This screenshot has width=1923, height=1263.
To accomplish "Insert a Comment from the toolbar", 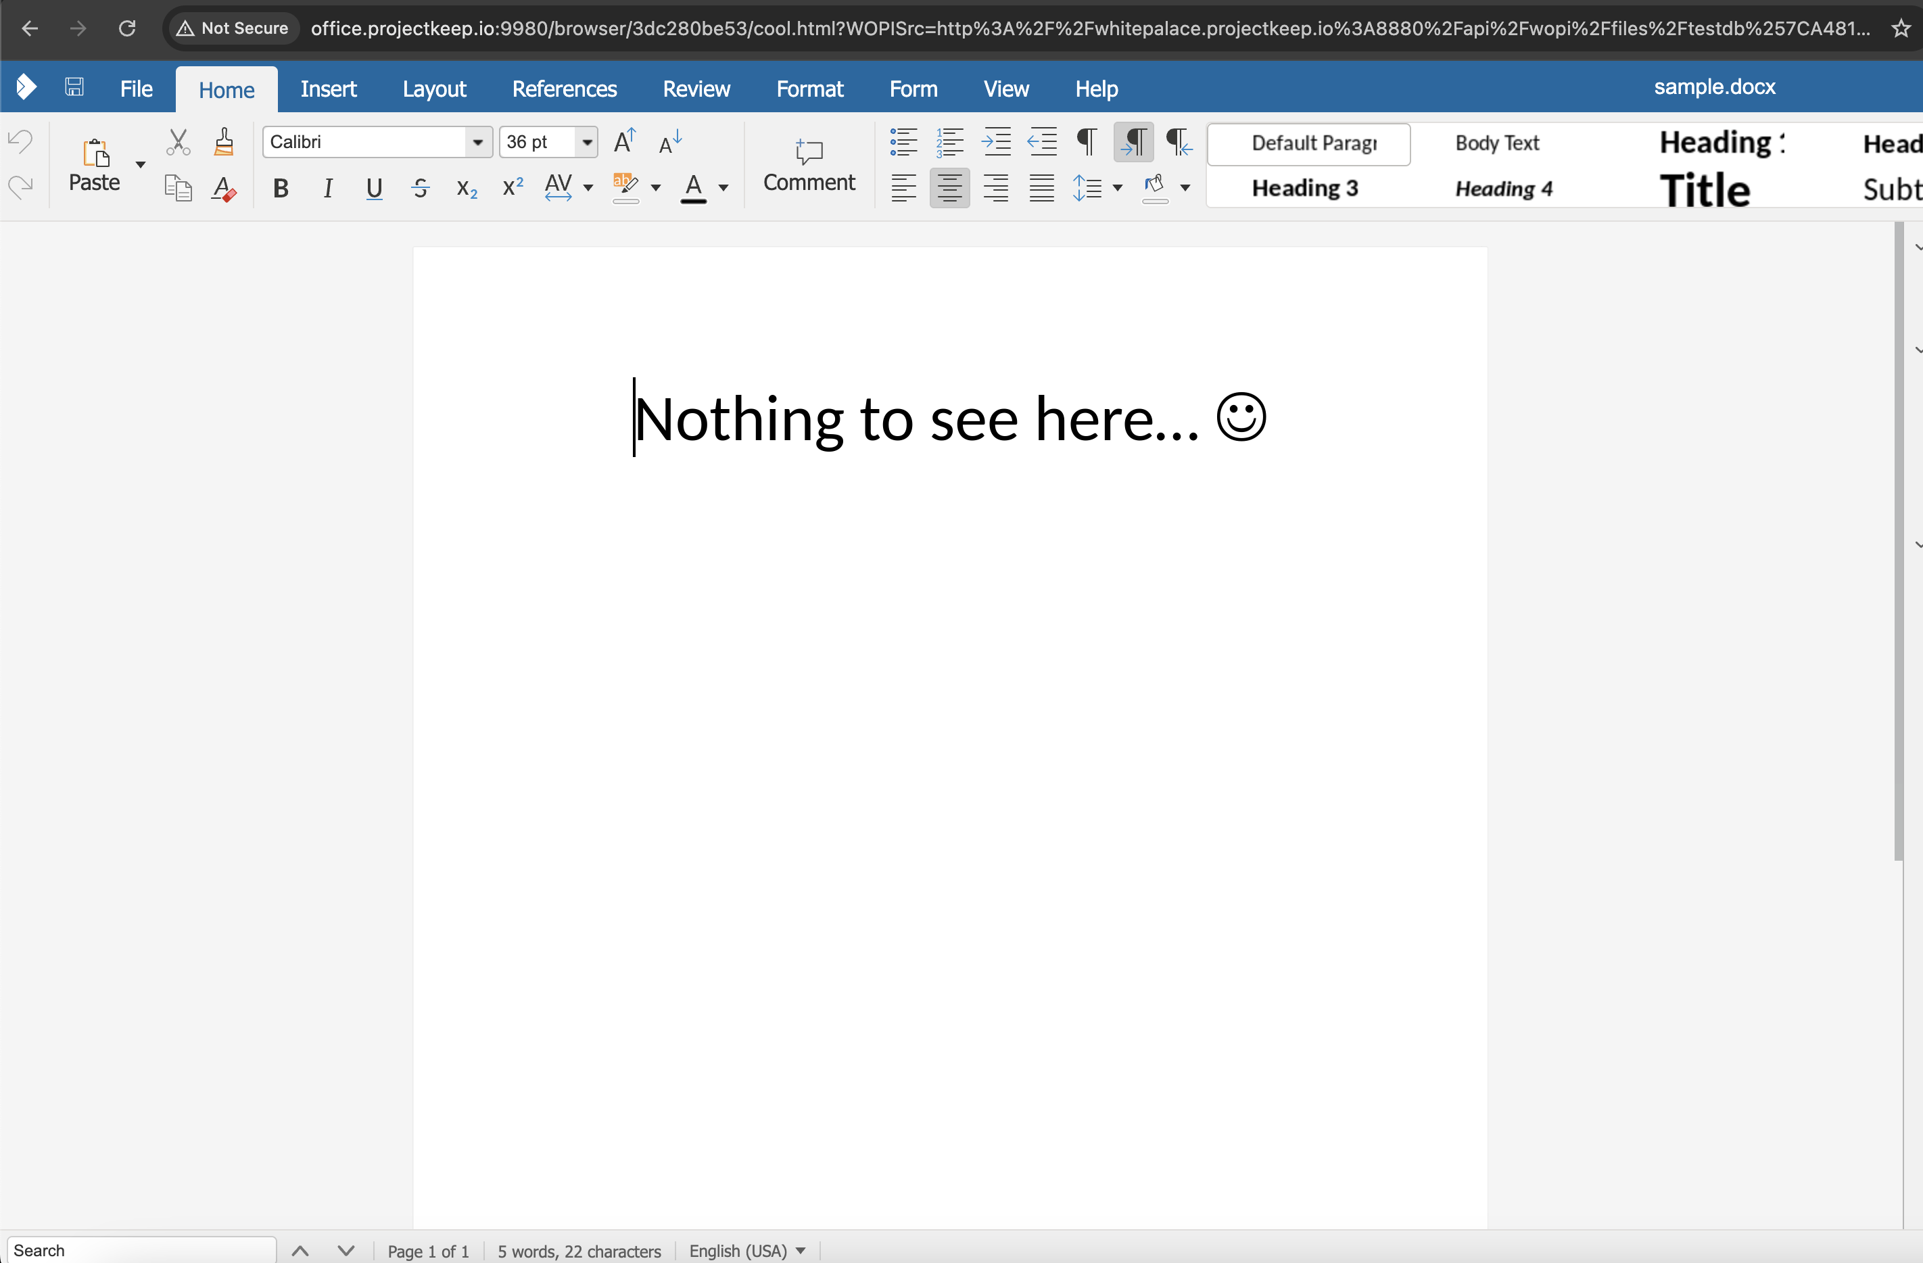I will point(809,166).
